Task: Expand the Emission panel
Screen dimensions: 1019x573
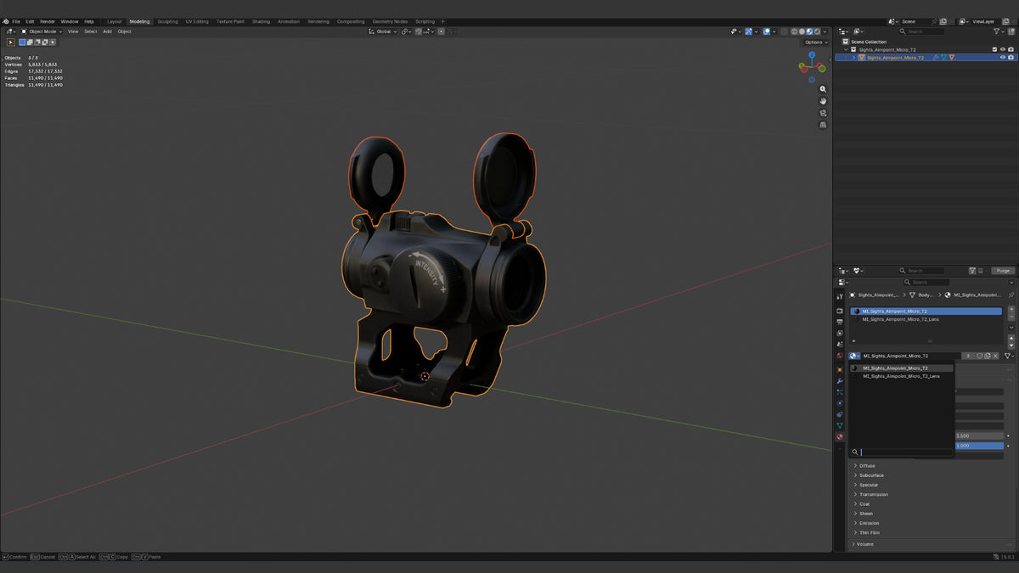Action: (869, 523)
